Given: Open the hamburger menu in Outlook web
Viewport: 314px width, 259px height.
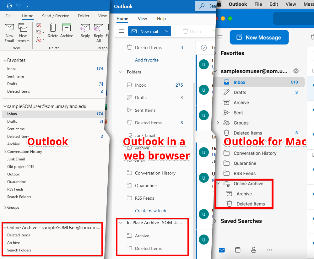Looking at the screenshot, I should (x=122, y=31).
